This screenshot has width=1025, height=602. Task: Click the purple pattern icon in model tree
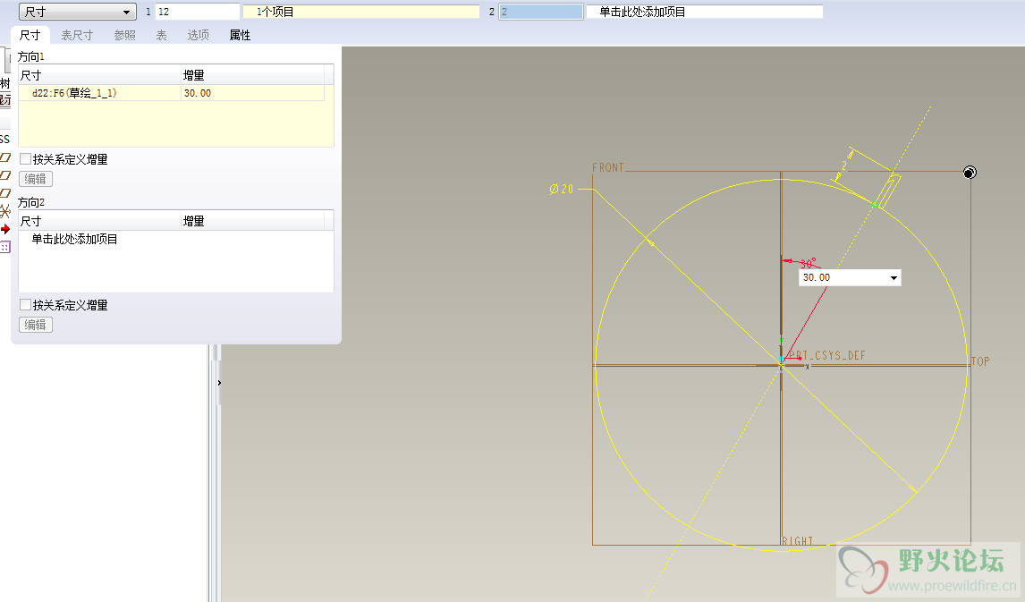coord(5,247)
